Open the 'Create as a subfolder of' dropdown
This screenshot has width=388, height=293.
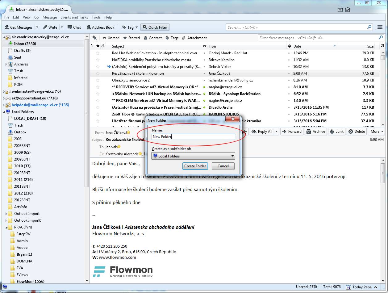click(x=193, y=156)
